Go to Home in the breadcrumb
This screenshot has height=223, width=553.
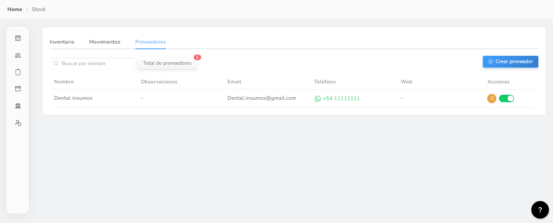click(15, 9)
